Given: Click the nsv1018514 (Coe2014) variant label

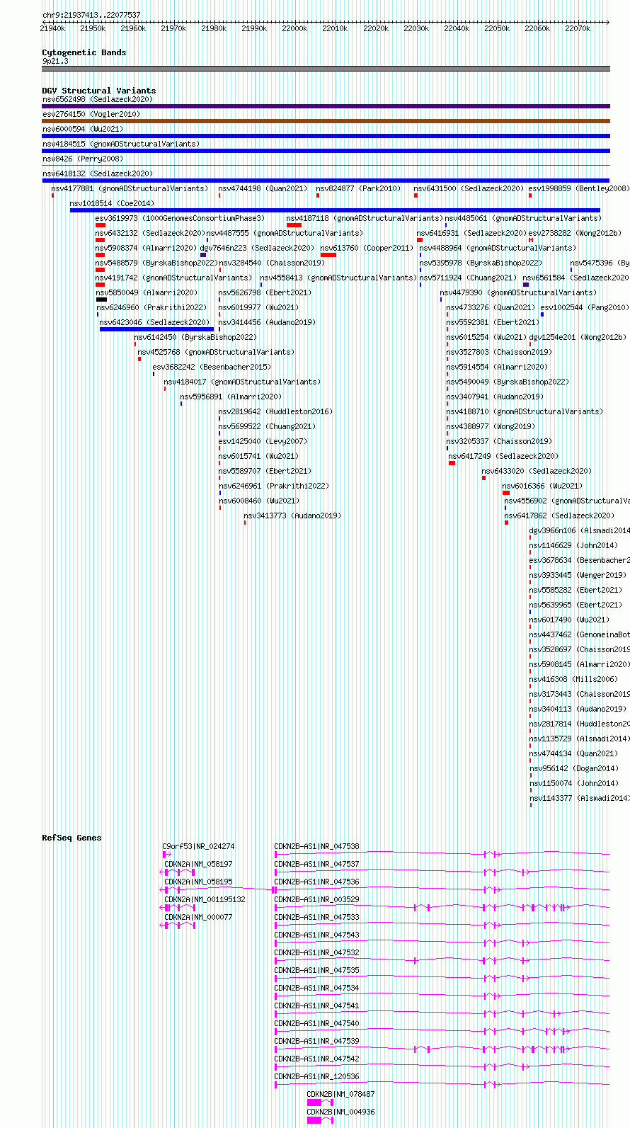Looking at the screenshot, I should pyautogui.click(x=112, y=203).
